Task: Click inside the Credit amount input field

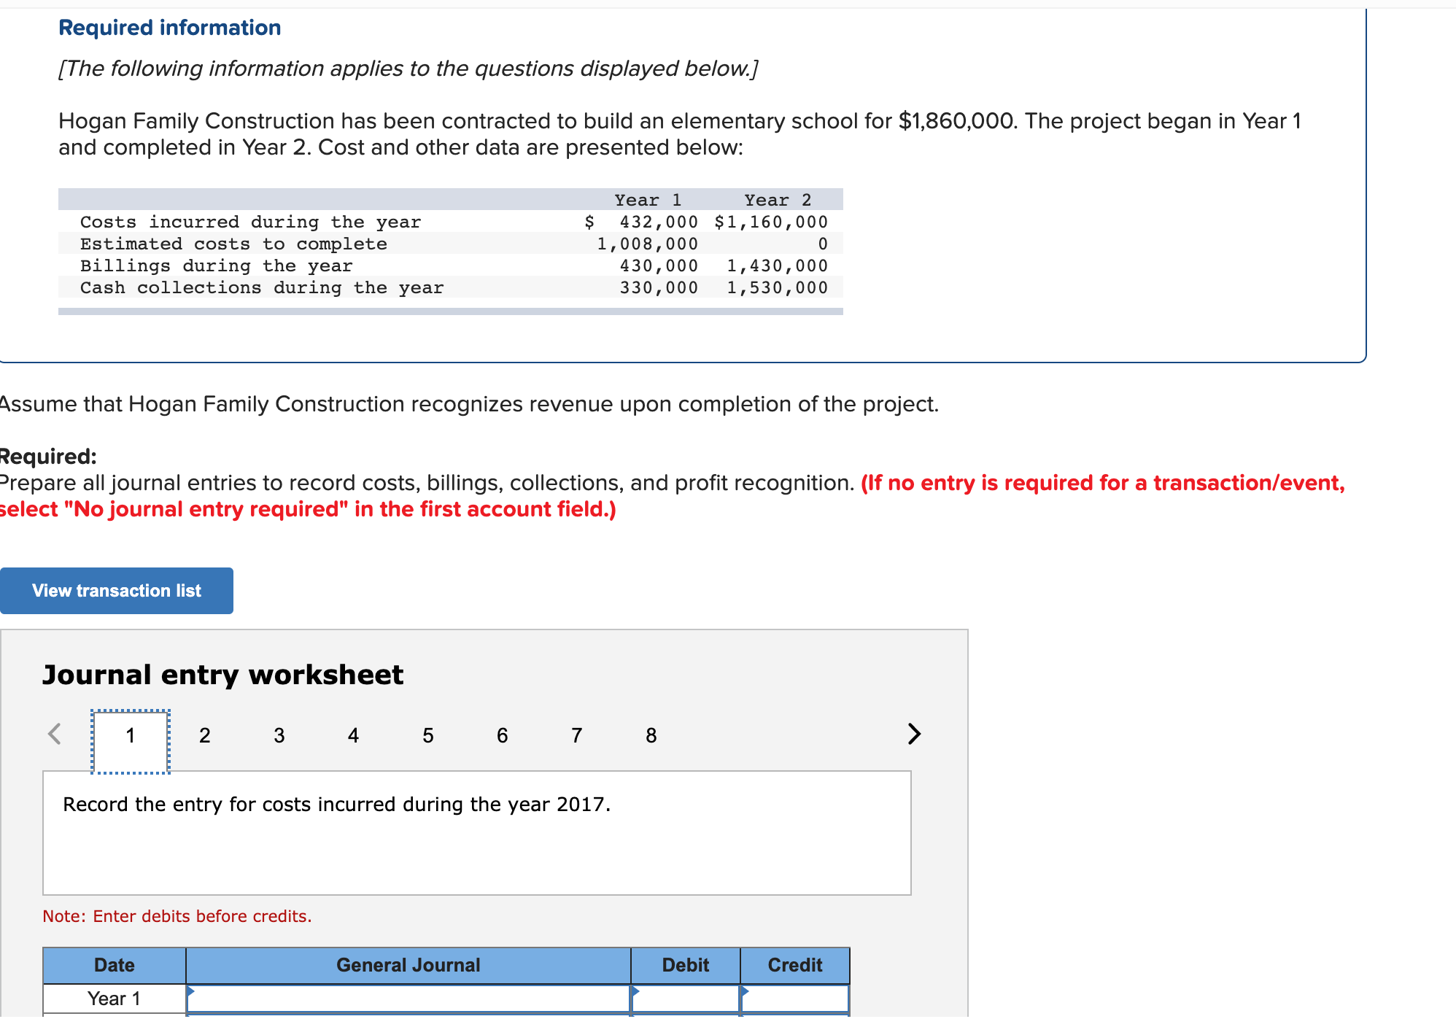Action: click(x=795, y=999)
